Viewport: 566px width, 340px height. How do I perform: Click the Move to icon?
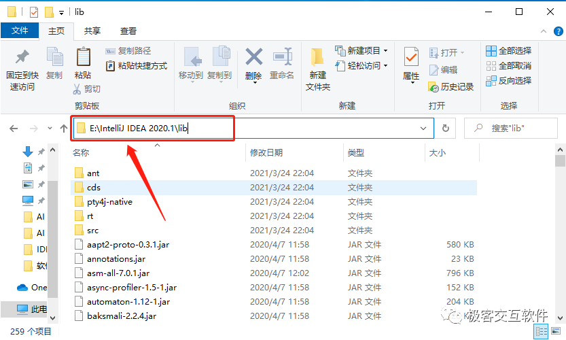[193, 56]
